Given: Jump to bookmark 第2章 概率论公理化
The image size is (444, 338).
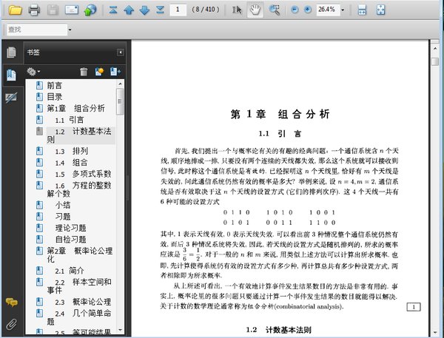Looking at the screenshot, I should click(x=80, y=254).
